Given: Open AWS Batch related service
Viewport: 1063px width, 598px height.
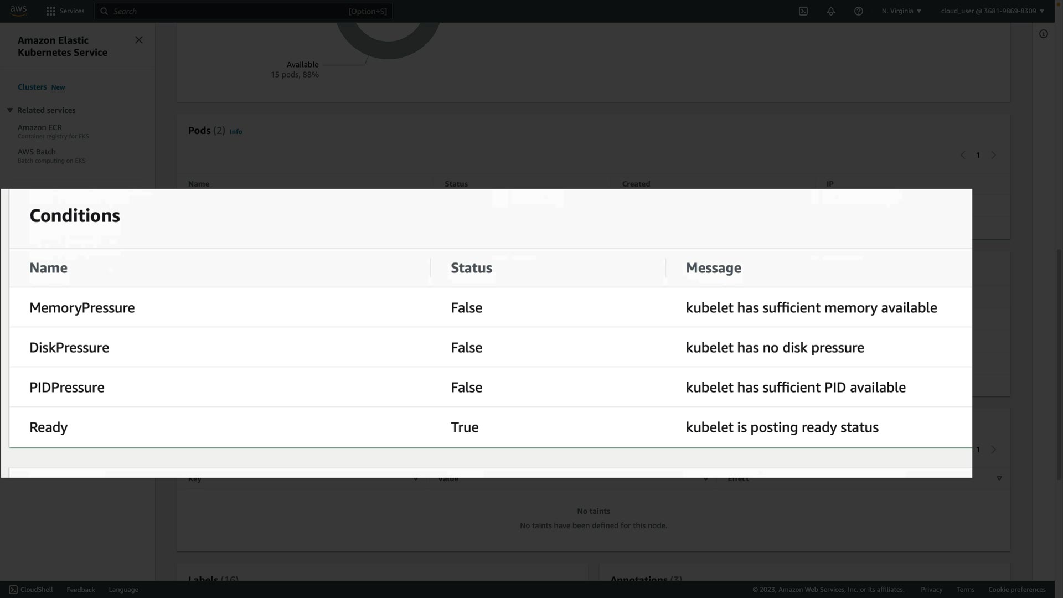Looking at the screenshot, I should click(37, 152).
